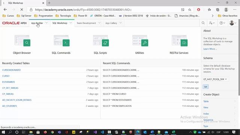Open the Otros favoritos folder
Viewport: 240px width, 135px height.
tap(228, 16)
